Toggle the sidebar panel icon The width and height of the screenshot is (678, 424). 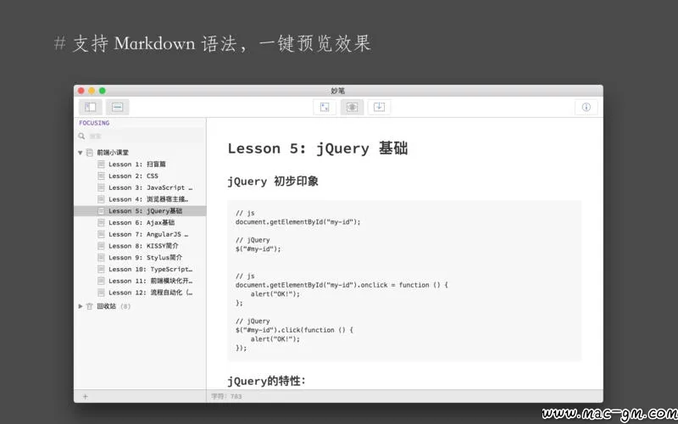(x=91, y=107)
